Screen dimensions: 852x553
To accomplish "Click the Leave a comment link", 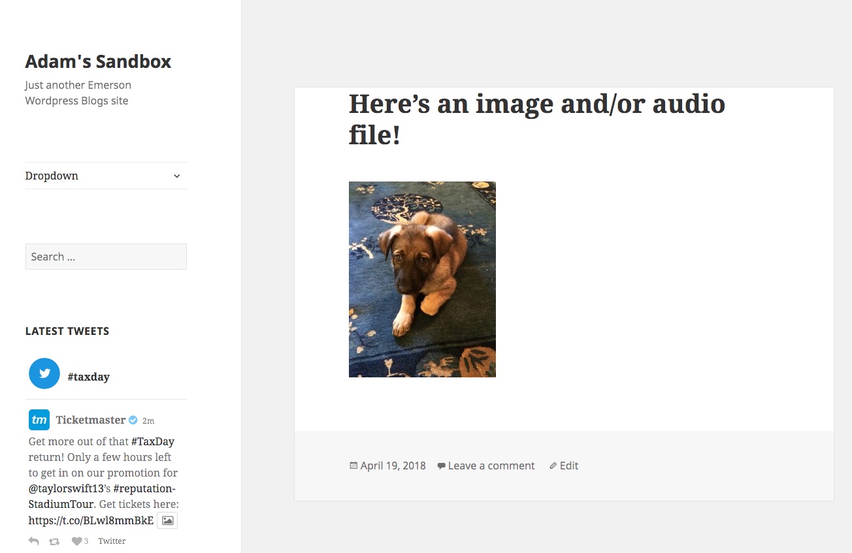I will tap(491, 466).
